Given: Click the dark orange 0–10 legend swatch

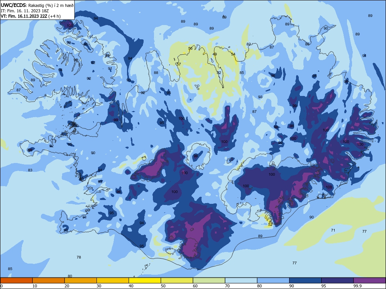Looking at the screenshot, I should pyautogui.click(x=16, y=281).
